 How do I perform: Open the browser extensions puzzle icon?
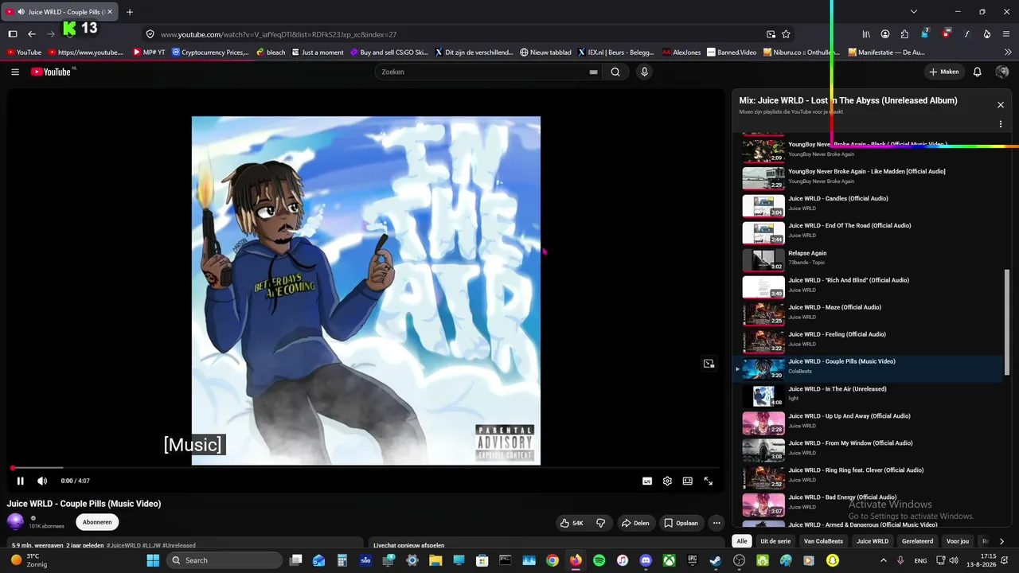pos(904,34)
